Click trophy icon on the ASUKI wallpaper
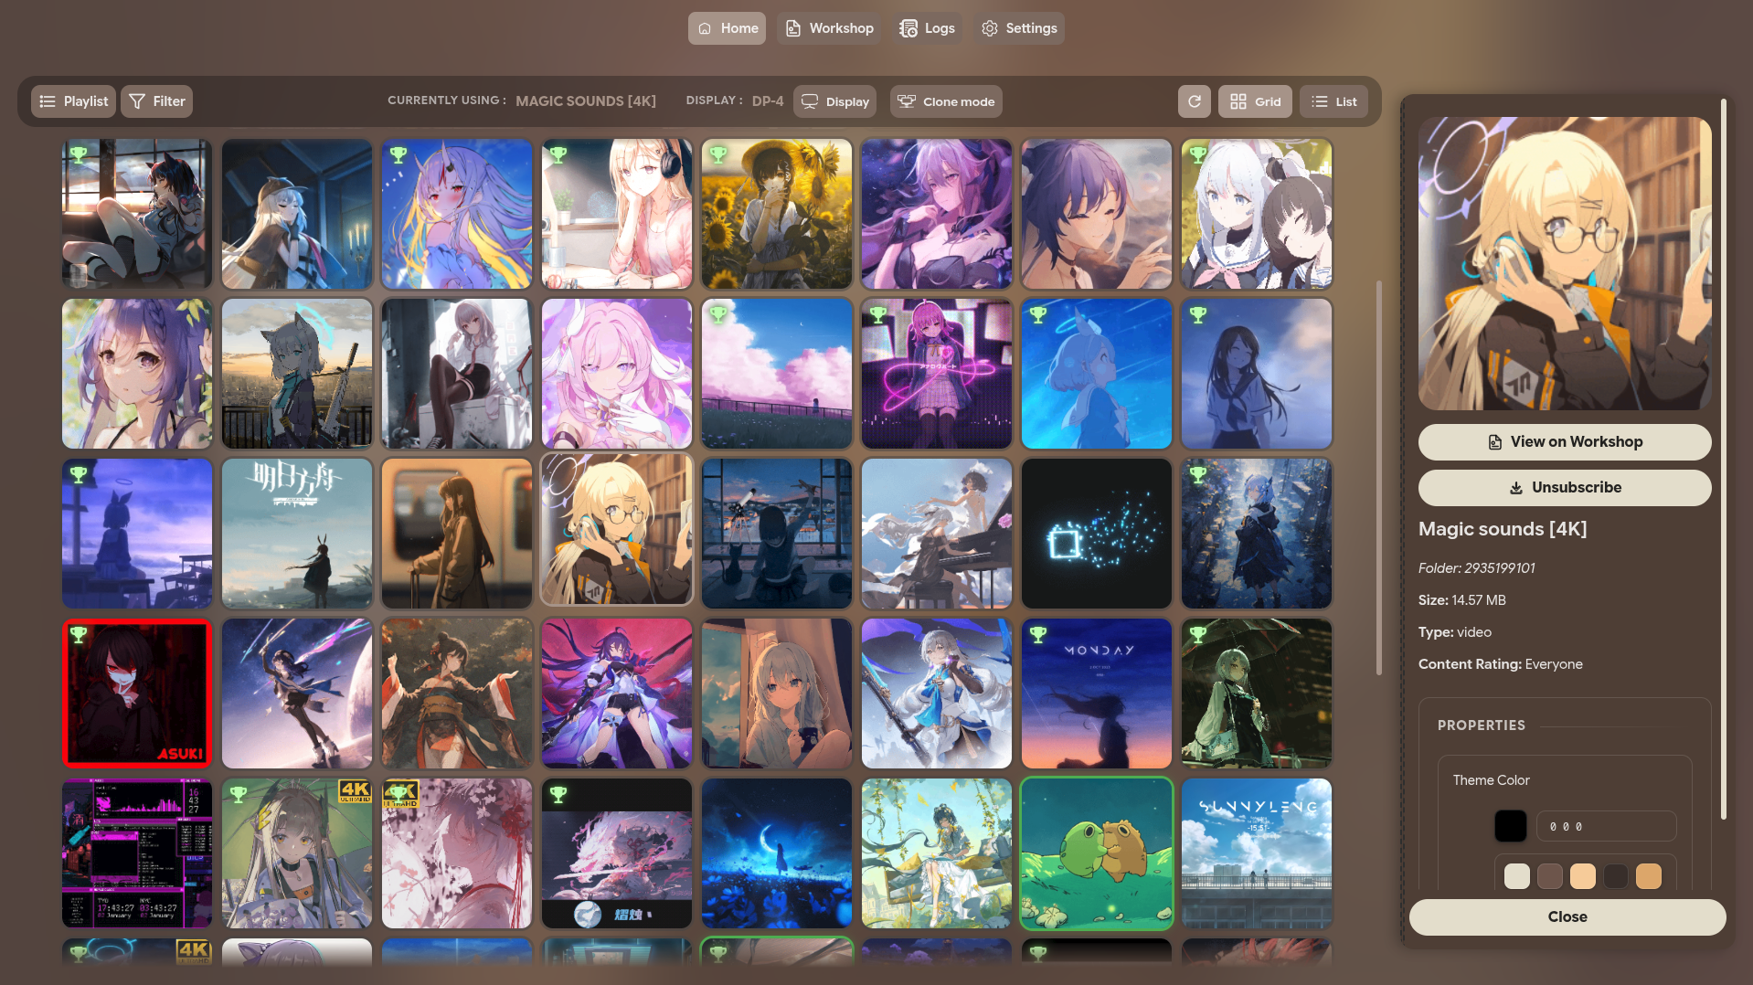1753x985 pixels. tap(79, 635)
